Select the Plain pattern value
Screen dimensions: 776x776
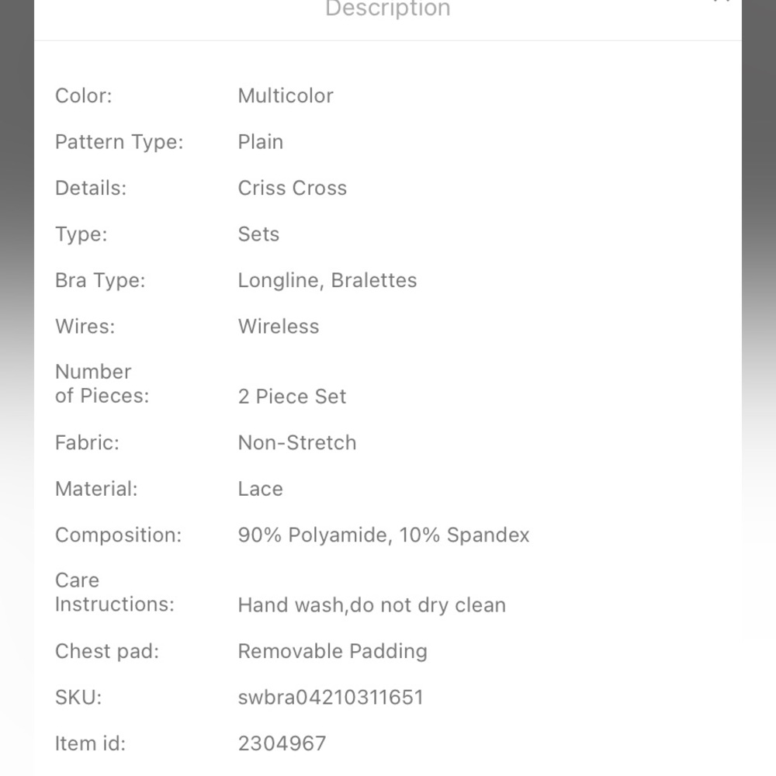(260, 142)
